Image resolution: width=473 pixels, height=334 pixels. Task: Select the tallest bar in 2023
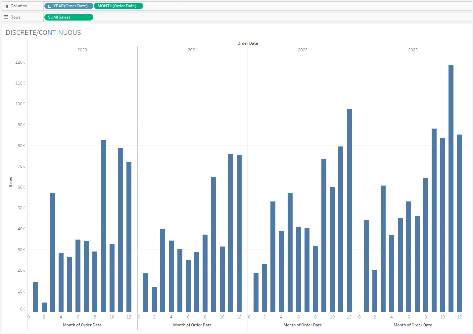(451, 189)
